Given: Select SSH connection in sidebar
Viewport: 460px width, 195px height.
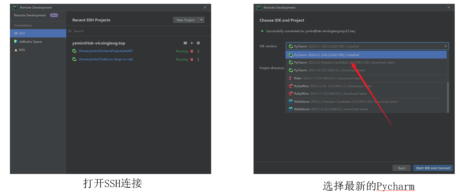Looking at the screenshot, I should point(22,33).
